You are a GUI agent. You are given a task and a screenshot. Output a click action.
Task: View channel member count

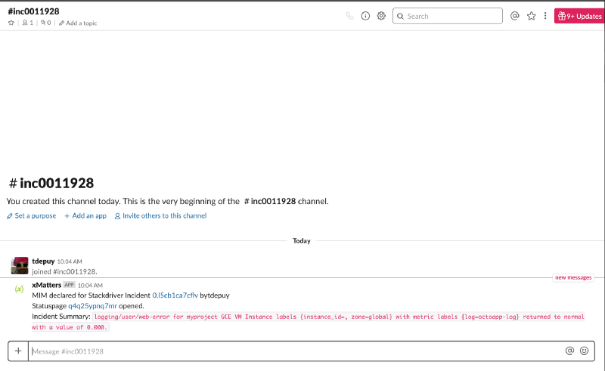click(x=28, y=23)
